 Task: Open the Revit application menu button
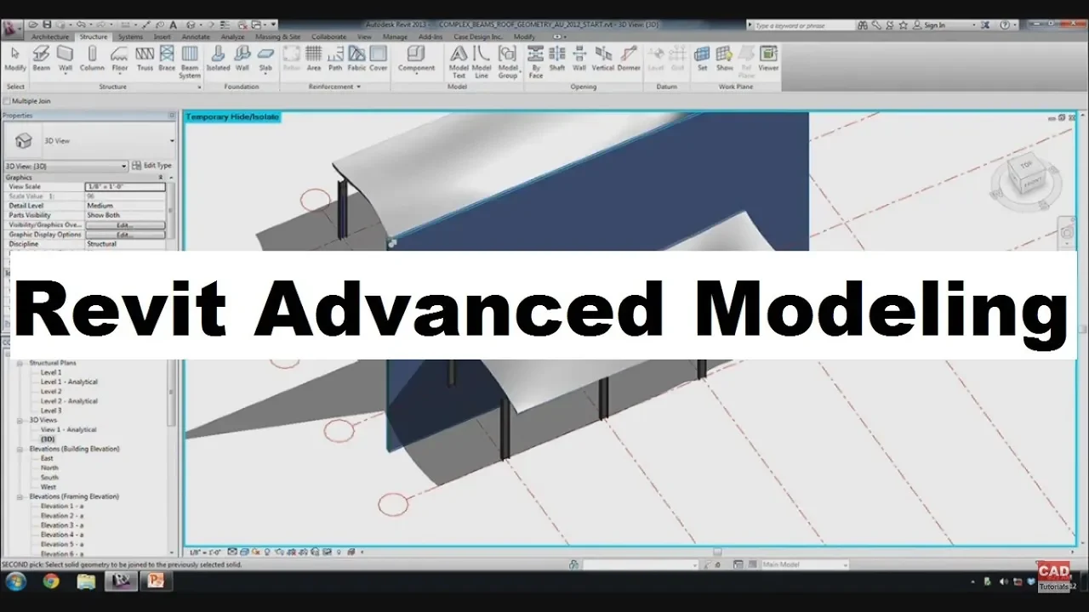(12, 28)
